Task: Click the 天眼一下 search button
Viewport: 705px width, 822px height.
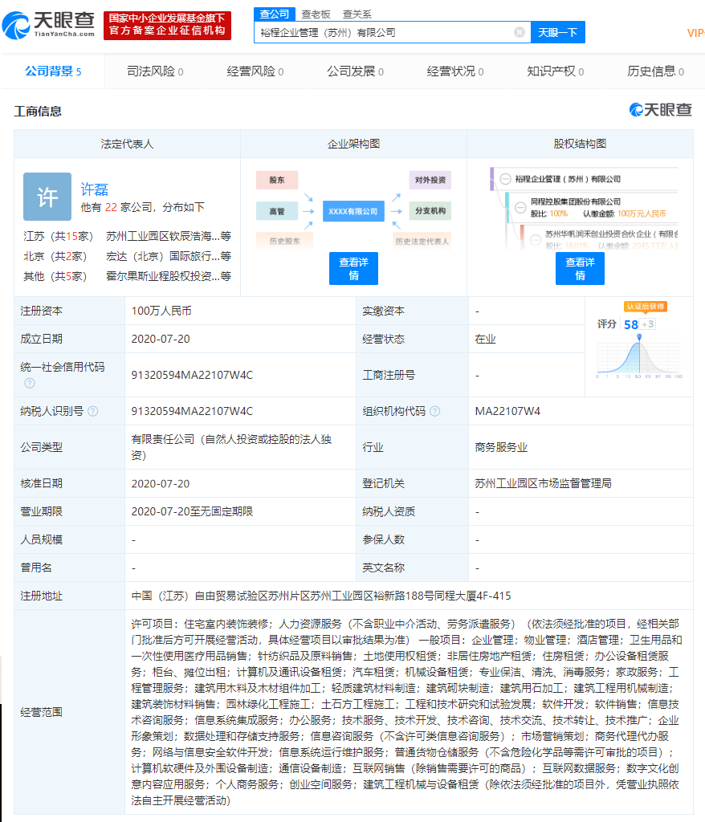Action: point(557,32)
